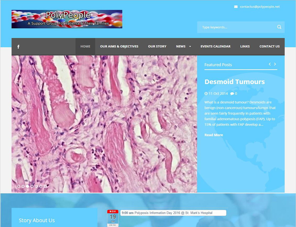Screen dimensions: 296x227
Task: Open Polyposis Information Day 2016 event
Action: click(173, 213)
